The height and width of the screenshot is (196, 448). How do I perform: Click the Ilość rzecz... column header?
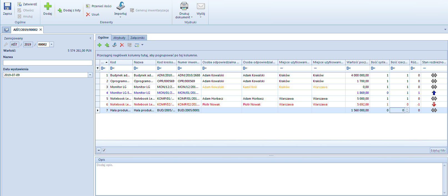pos(399,62)
